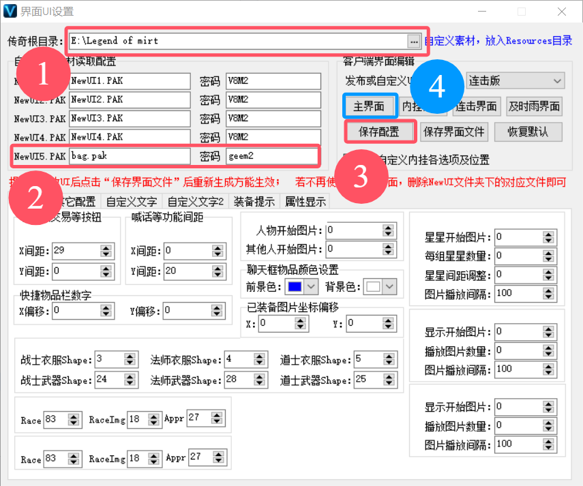Screen dimensions: 583x486
Task: Click the 保存配置 button
Action: pyautogui.click(x=379, y=132)
